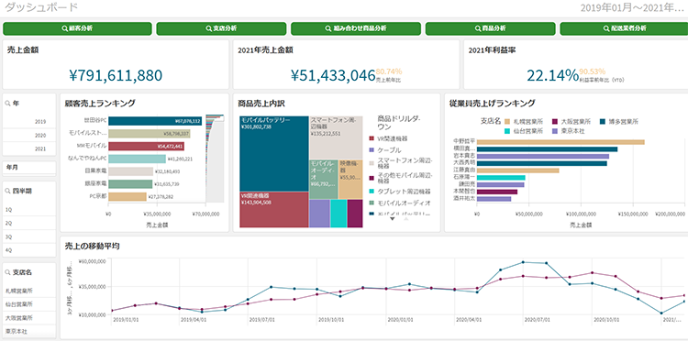Click 中野哲平 bar in employee ranking
This screenshot has width=688, height=341.
pyautogui.click(x=560, y=142)
